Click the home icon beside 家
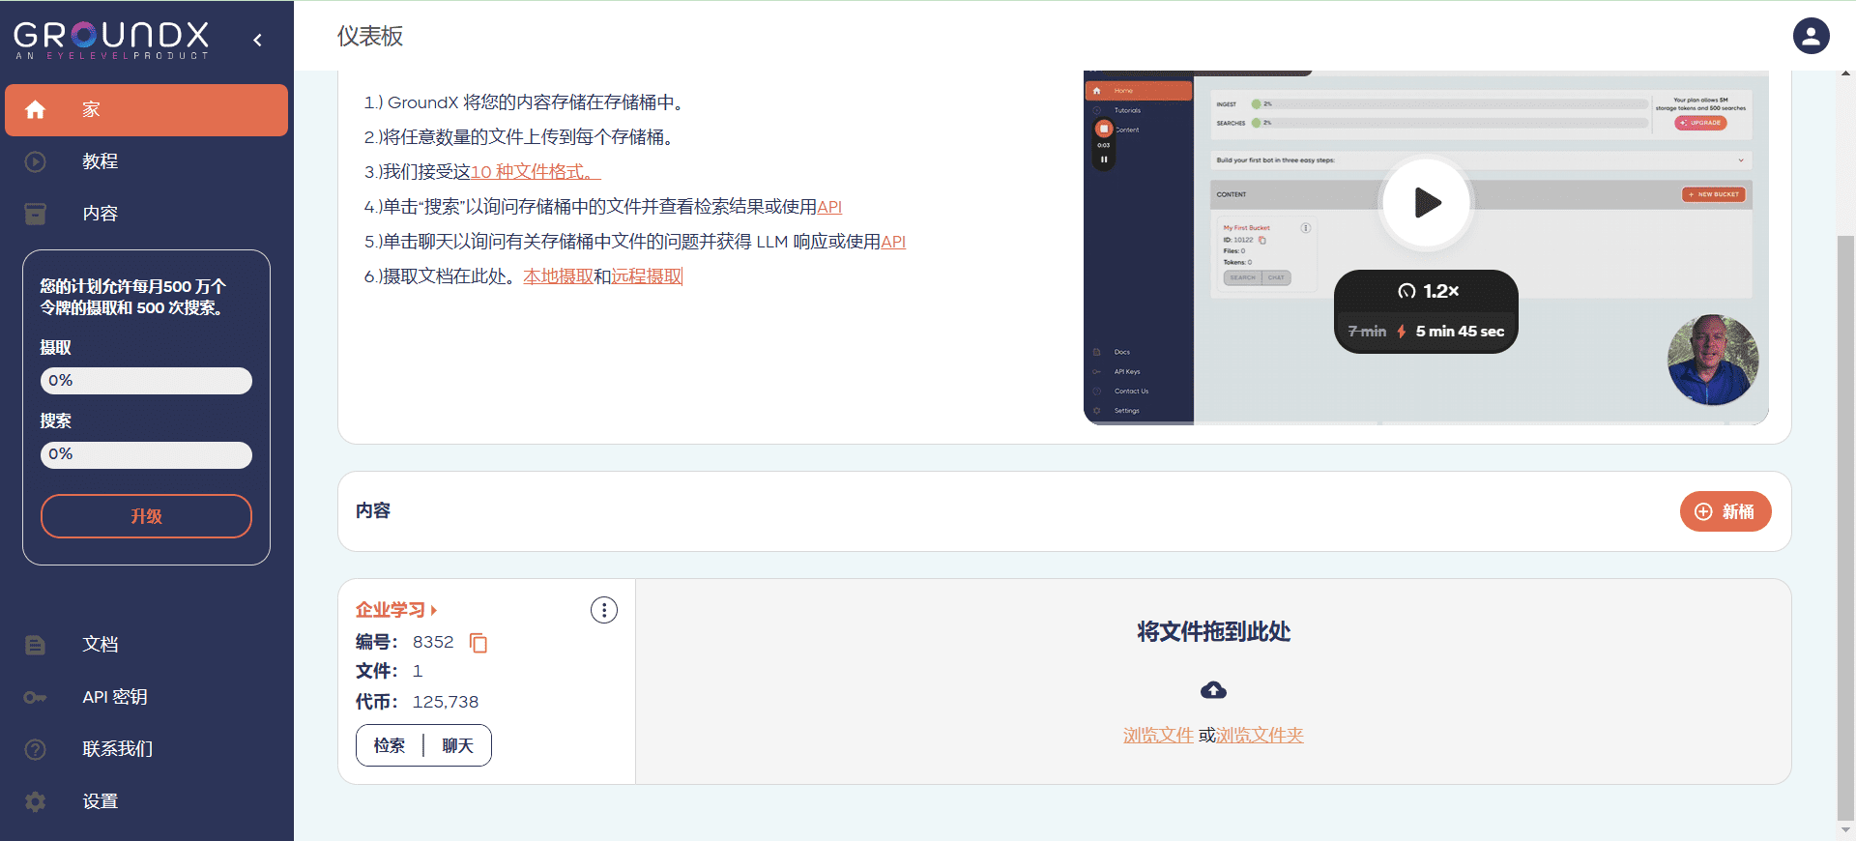Viewport: 1856px width, 841px height. click(x=36, y=109)
